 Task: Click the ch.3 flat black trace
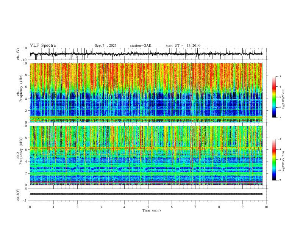coord(146,194)
